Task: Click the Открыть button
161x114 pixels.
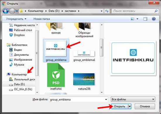Action: (120, 106)
